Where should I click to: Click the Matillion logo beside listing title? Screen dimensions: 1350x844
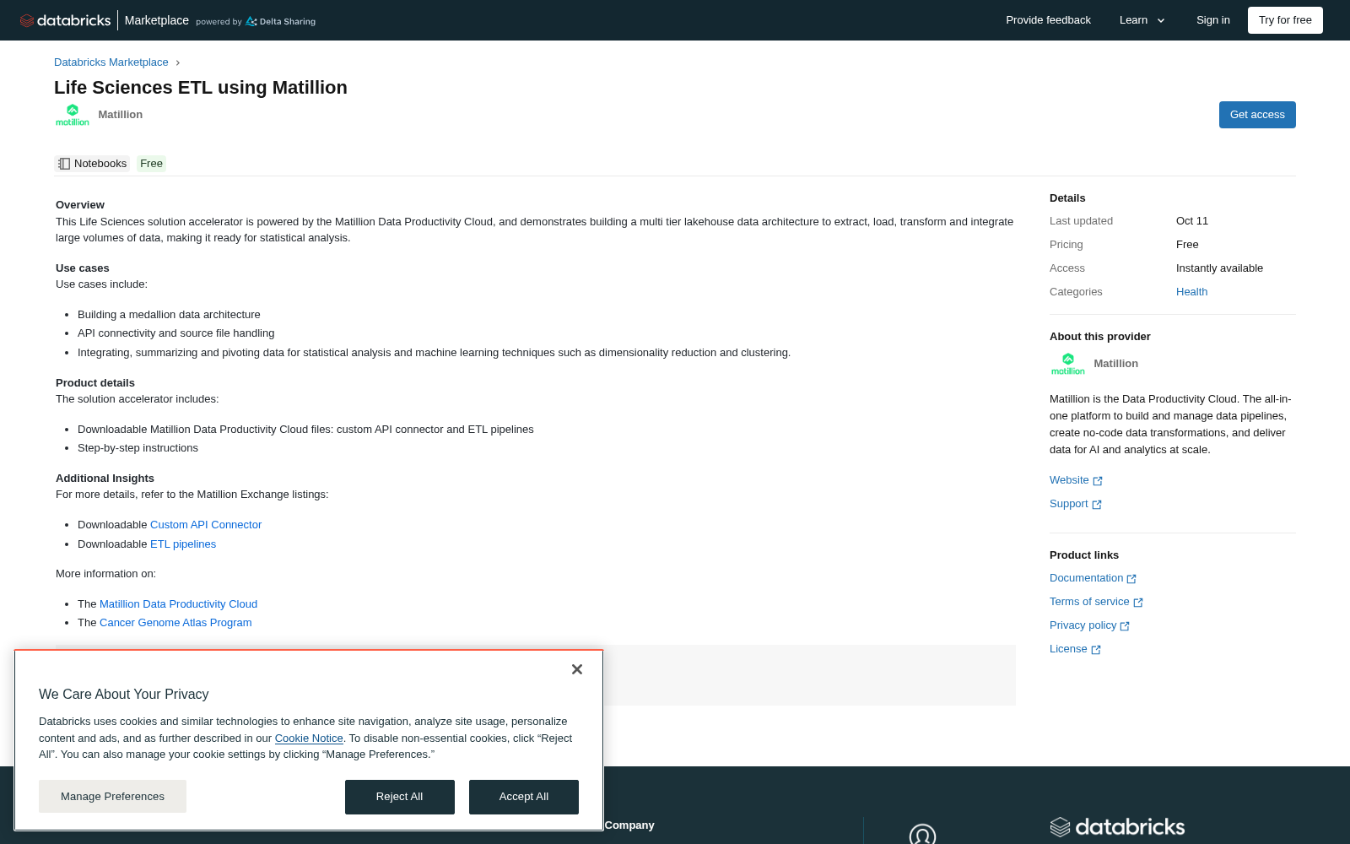[73, 115]
